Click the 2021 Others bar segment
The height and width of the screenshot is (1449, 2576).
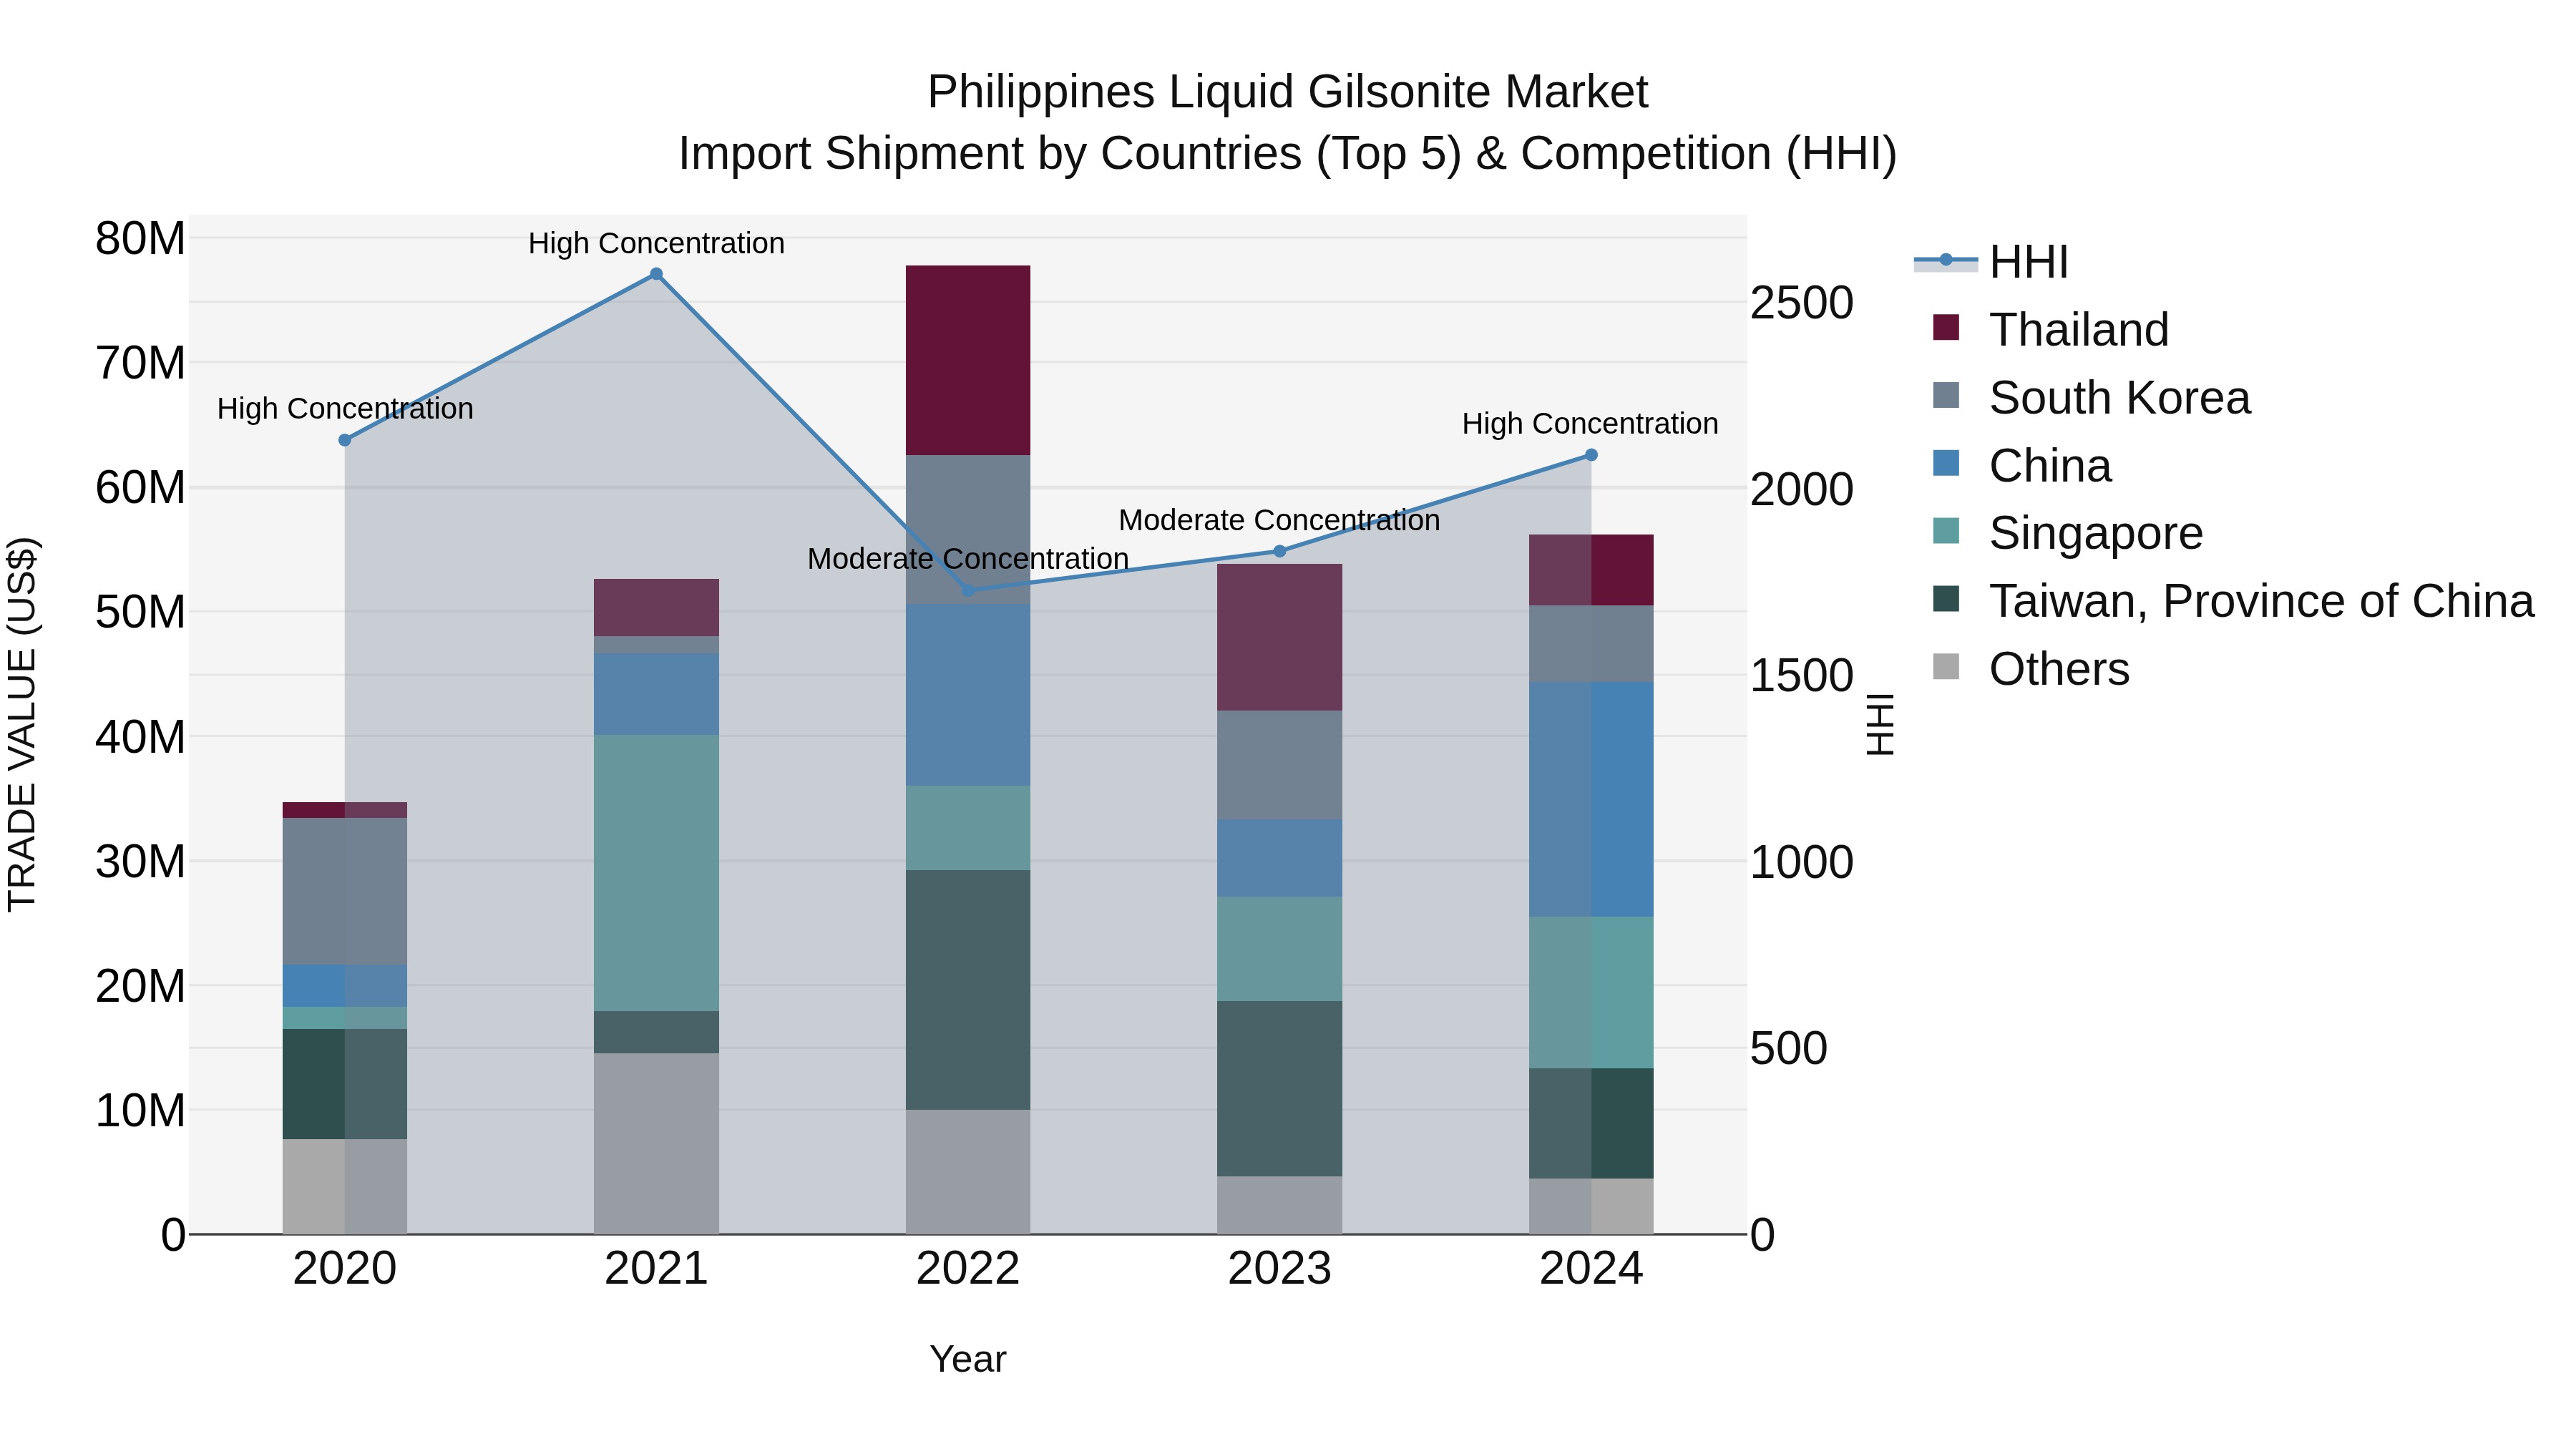656,1144
